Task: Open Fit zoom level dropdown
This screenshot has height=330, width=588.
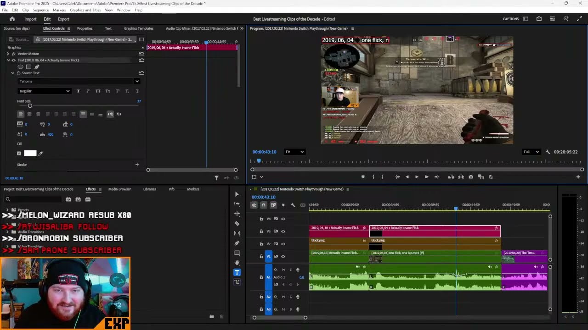Action: (295, 152)
